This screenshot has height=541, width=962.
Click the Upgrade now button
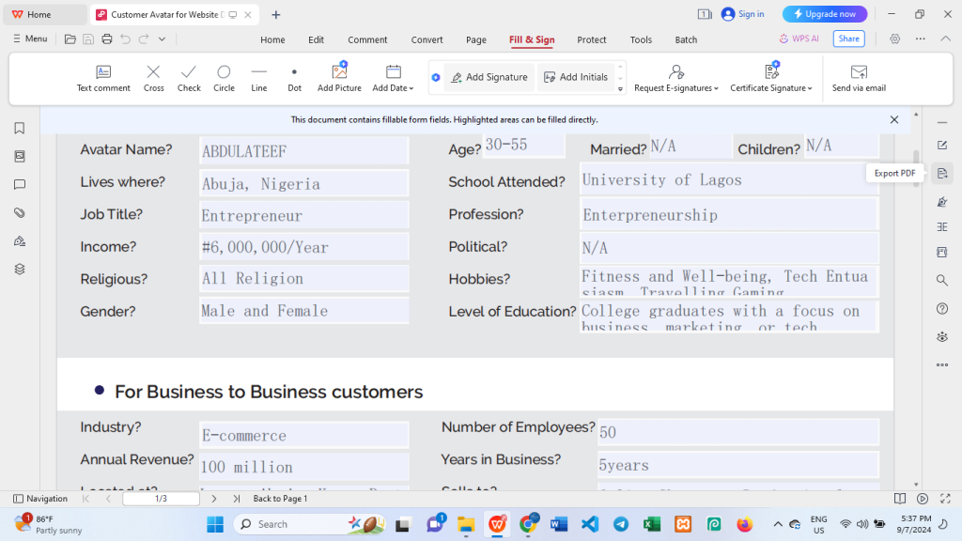[x=825, y=14]
